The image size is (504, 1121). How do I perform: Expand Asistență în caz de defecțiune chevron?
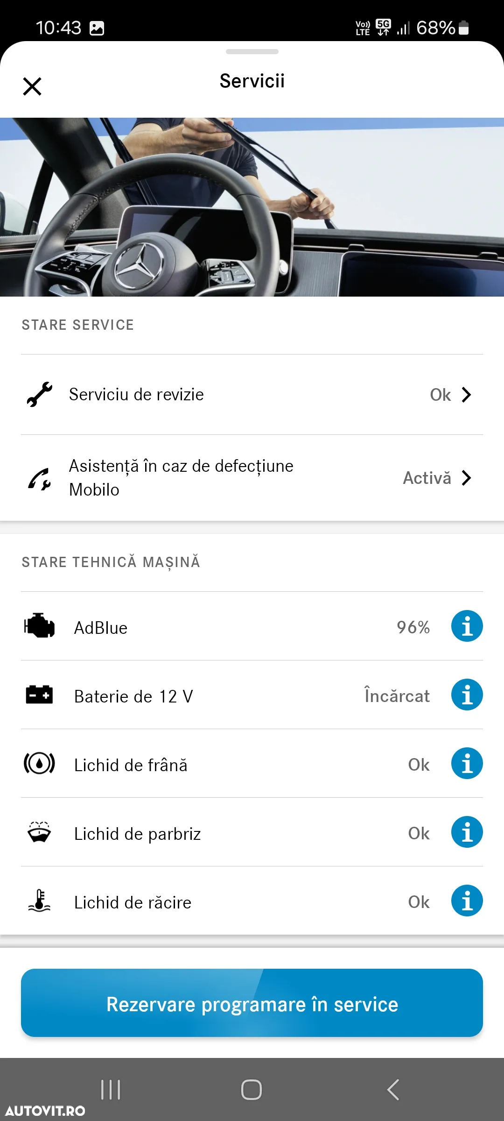(x=466, y=478)
